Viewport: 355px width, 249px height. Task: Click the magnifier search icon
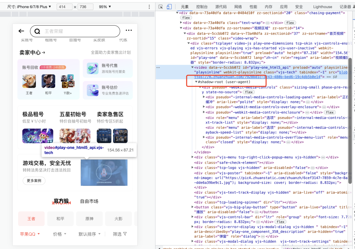[37, 31]
